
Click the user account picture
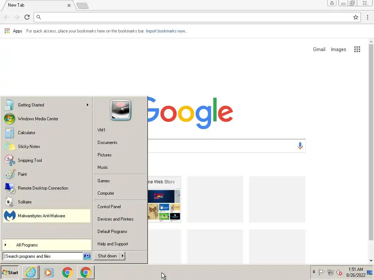[121, 110]
